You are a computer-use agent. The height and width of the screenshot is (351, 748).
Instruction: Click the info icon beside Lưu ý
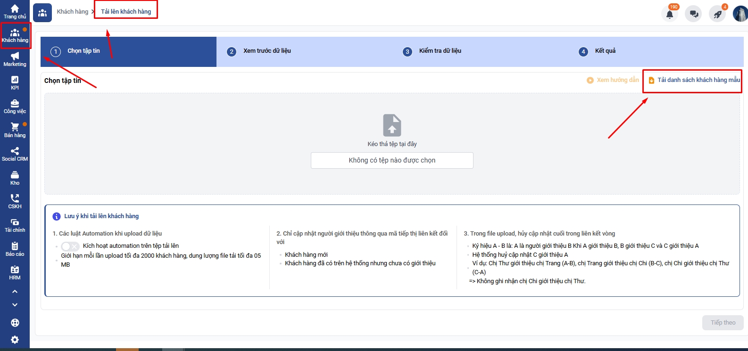click(57, 216)
